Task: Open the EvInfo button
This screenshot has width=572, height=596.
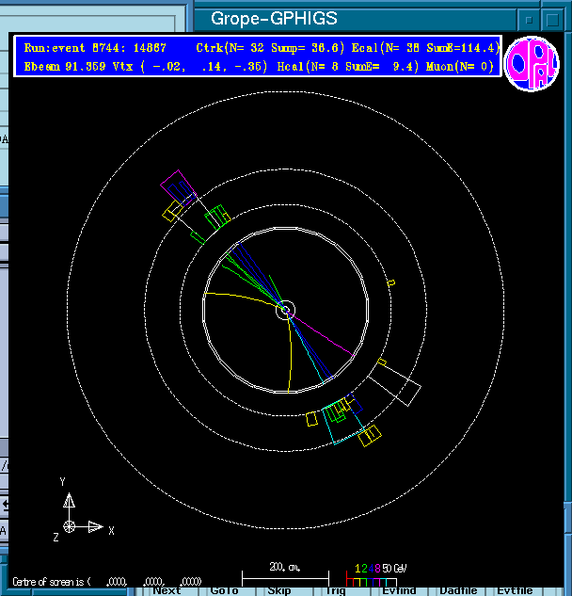Action: tap(399, 590)
